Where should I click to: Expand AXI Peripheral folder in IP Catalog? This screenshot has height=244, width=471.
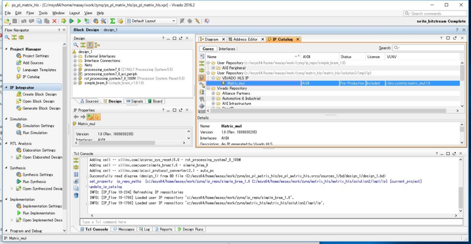[x=213, y=68]
